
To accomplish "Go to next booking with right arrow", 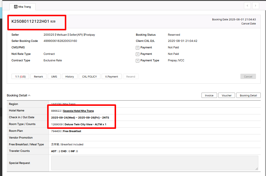I will pos(255,6).
